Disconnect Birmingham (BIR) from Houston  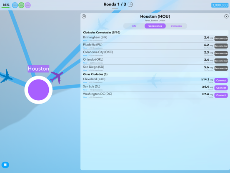(x=221, y=39)
